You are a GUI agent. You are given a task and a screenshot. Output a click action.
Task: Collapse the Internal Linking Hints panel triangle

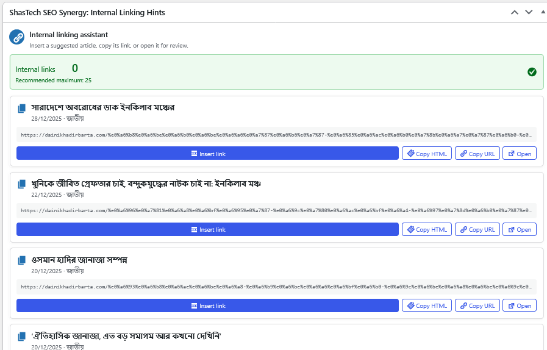coord(543,12)
